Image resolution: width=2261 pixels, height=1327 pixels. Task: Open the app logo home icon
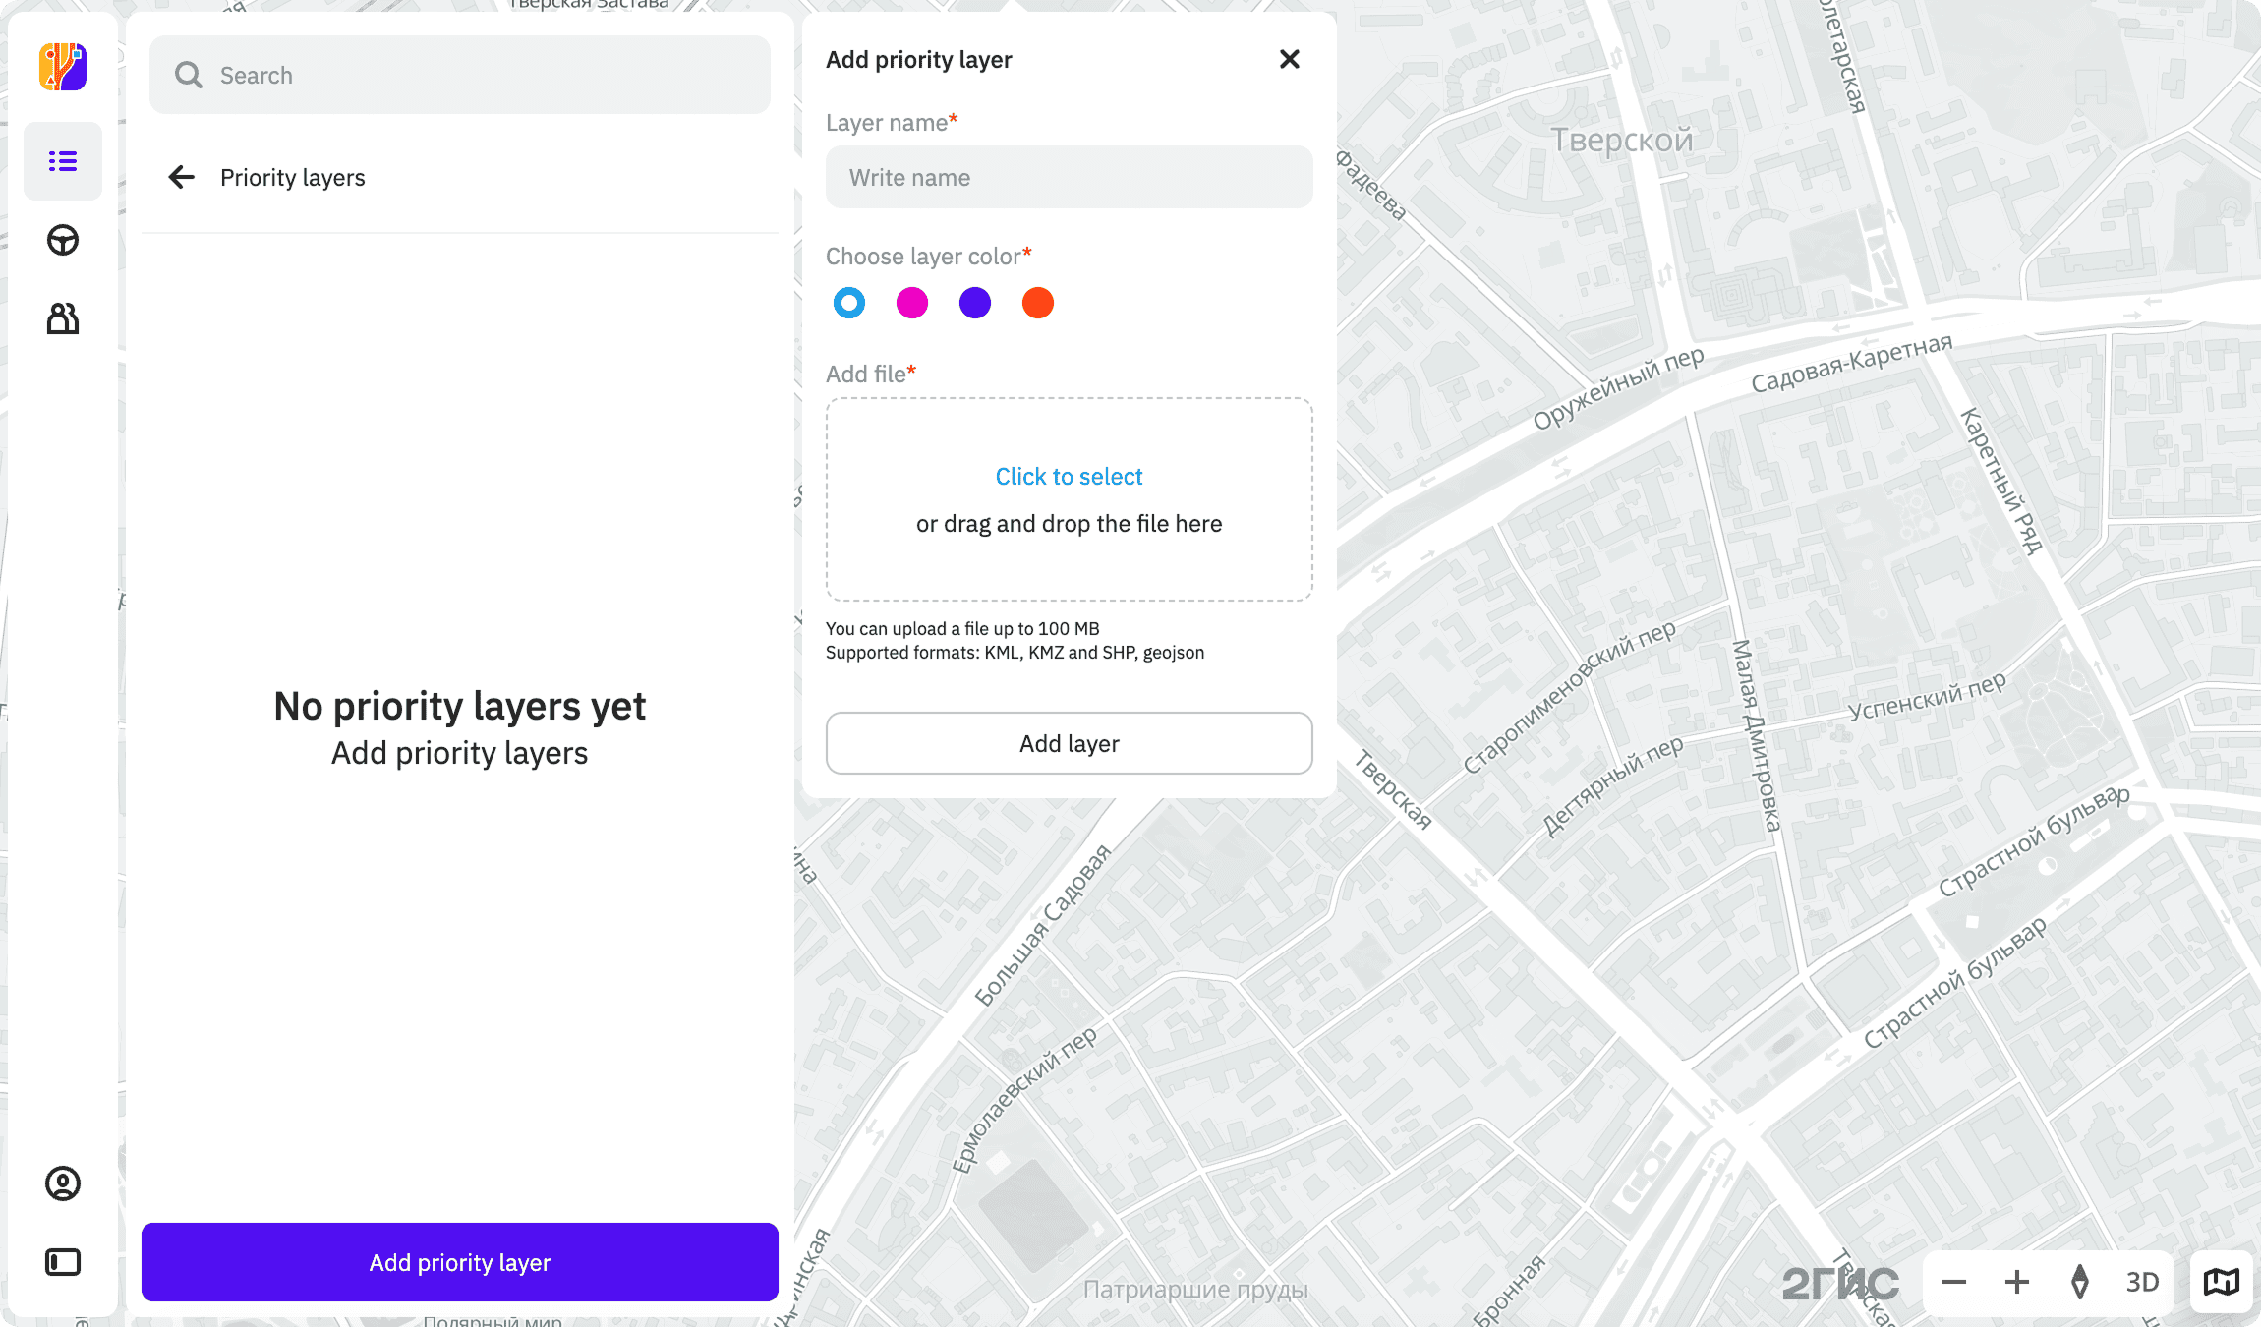(63, 67)
